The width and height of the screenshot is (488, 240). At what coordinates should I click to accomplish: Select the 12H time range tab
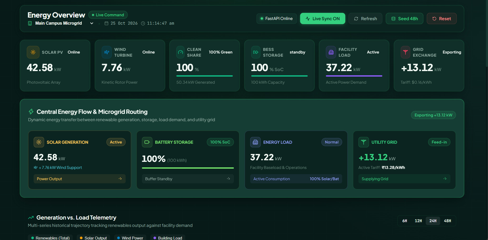418,221
